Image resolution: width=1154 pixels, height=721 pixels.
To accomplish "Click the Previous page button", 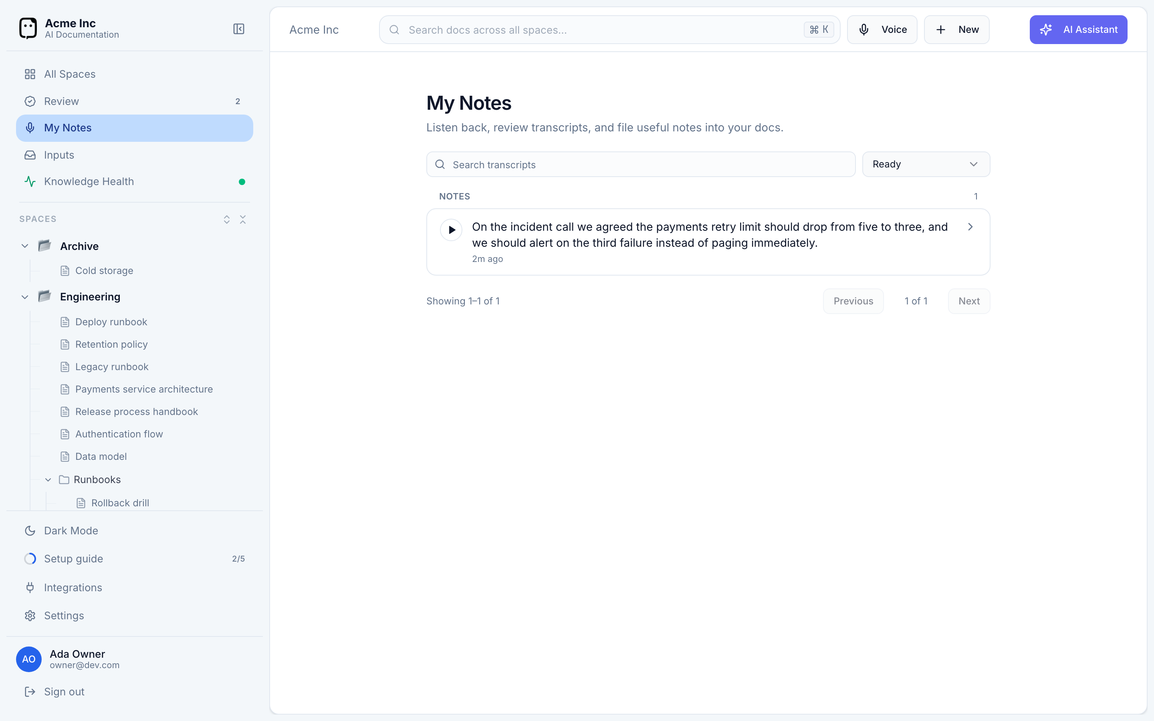I will coord(853,301).
